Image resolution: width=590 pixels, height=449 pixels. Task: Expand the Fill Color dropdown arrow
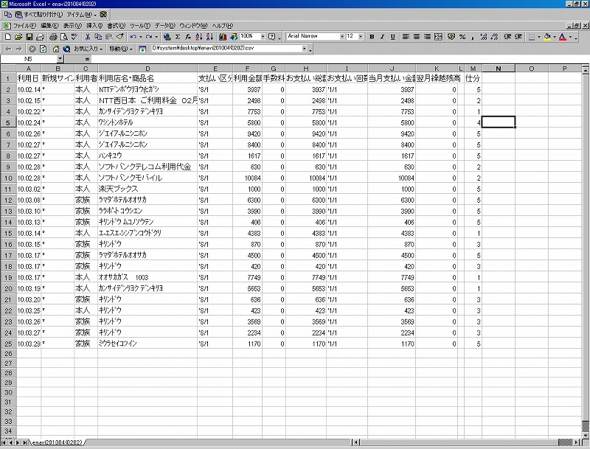(x=555, y=37)
